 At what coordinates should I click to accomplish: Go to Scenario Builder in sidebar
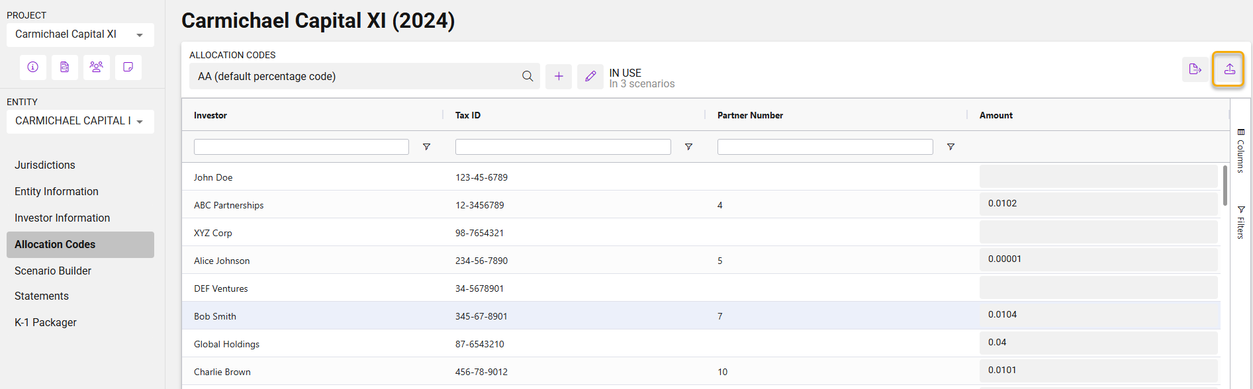(53, 271)
